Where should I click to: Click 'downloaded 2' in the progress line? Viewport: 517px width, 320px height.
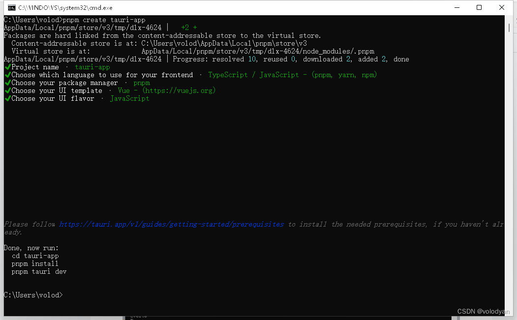(328, 59)
